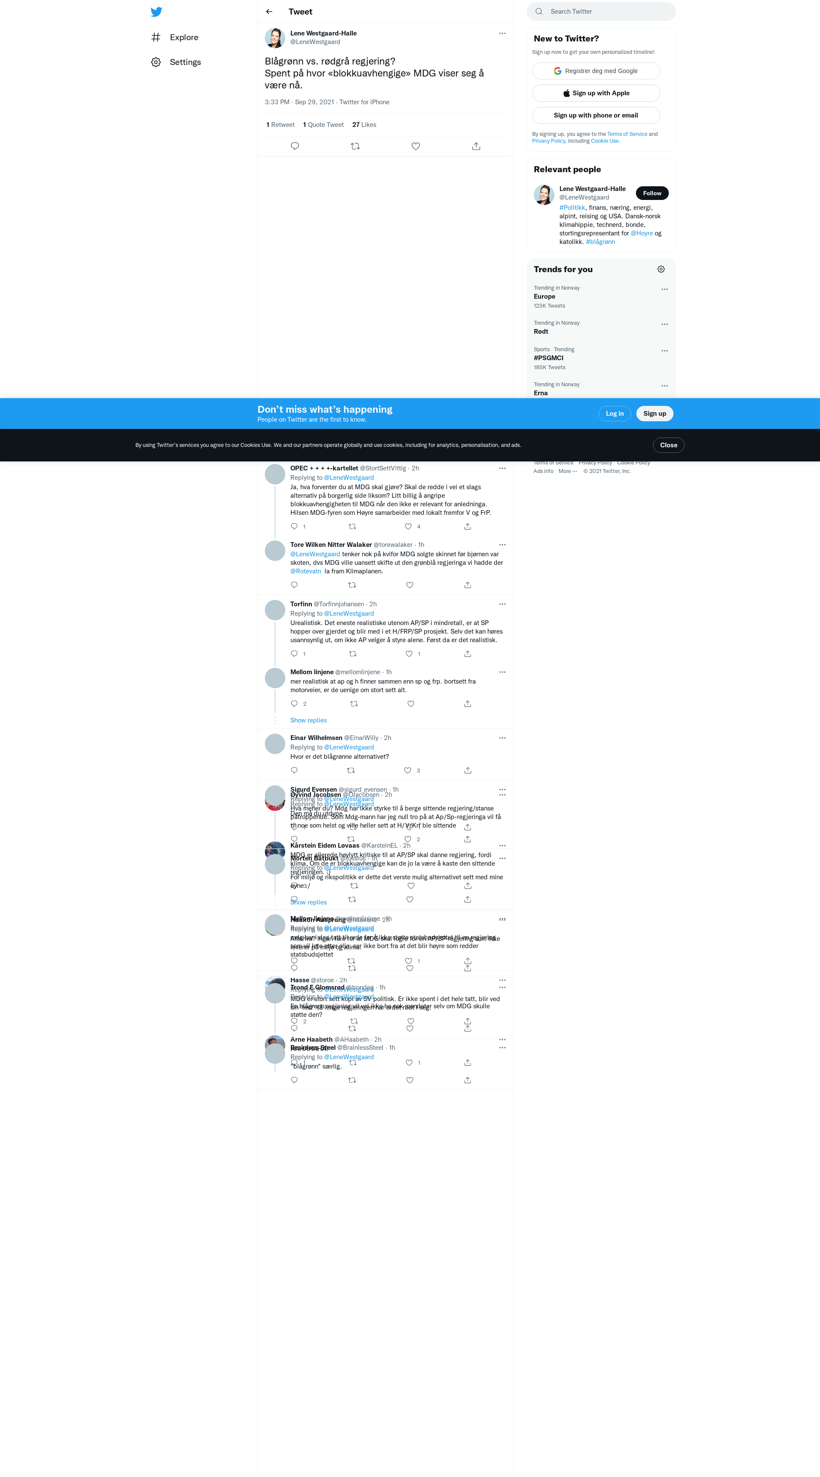Share the main tweet
820x1477 pixels.
pyautogui.click(x=476, y=146)
